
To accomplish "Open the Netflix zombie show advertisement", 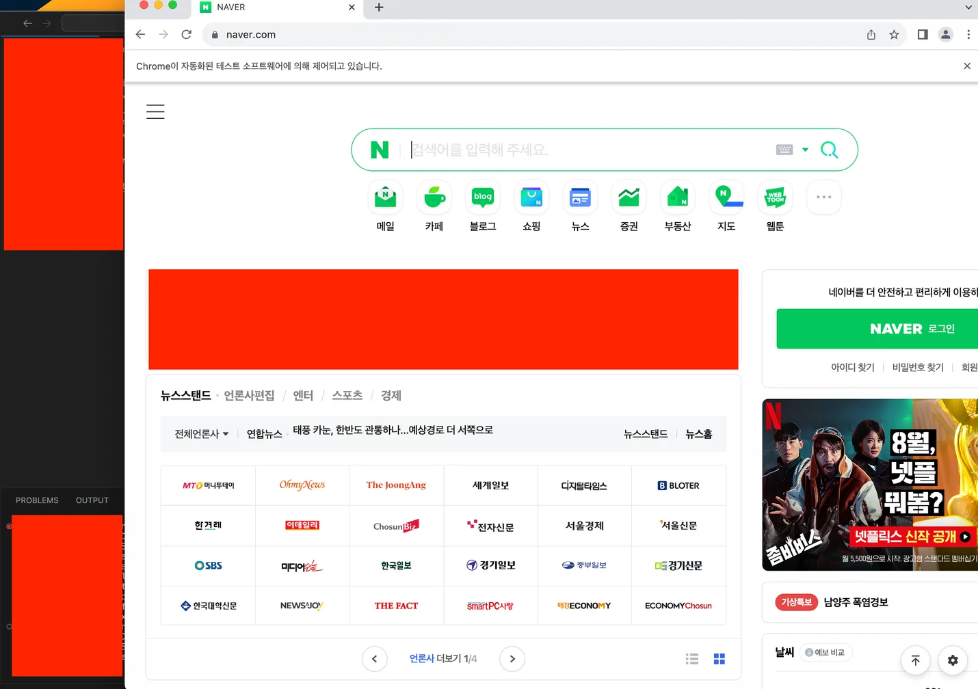I will pyautogui.click(x=870, y=485).
